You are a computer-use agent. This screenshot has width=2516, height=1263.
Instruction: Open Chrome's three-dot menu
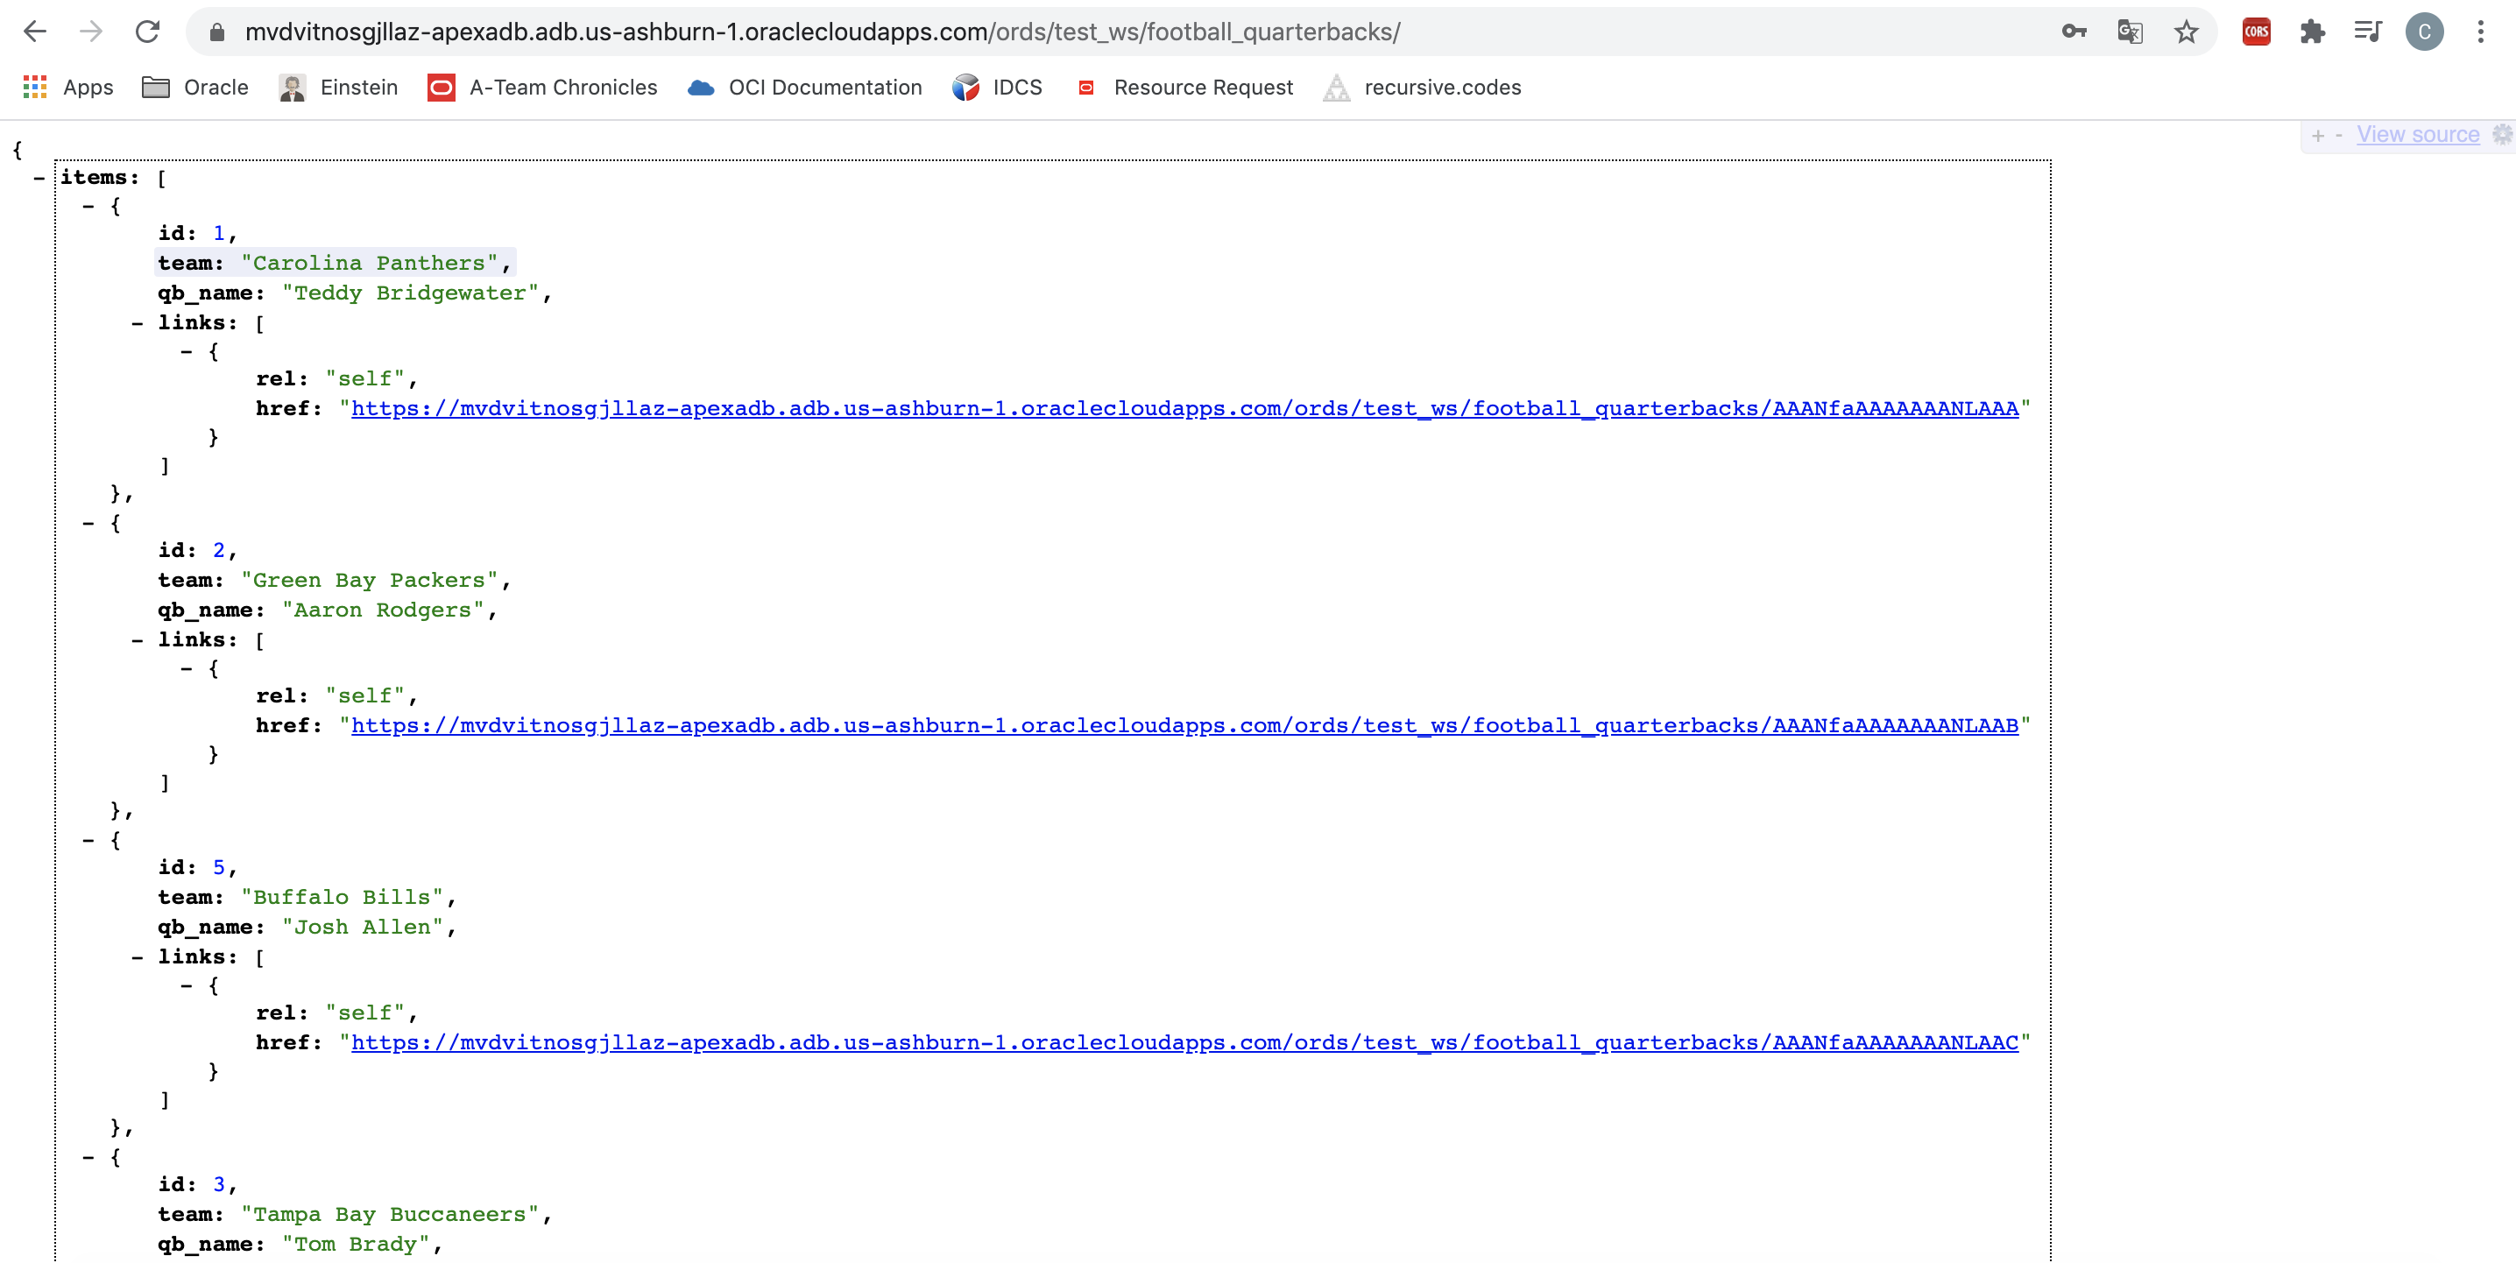pyautogui.click(x=2482, y=32)
